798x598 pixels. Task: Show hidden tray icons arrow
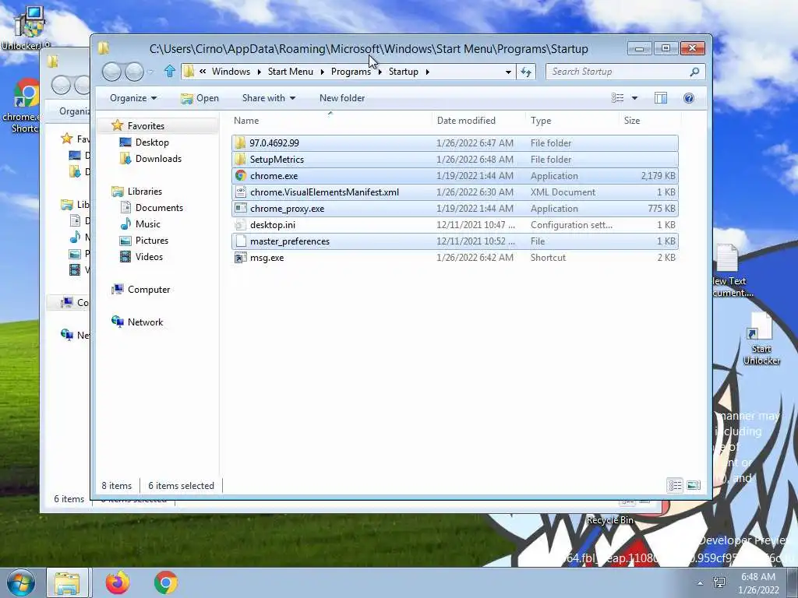[x=701, y=583]
